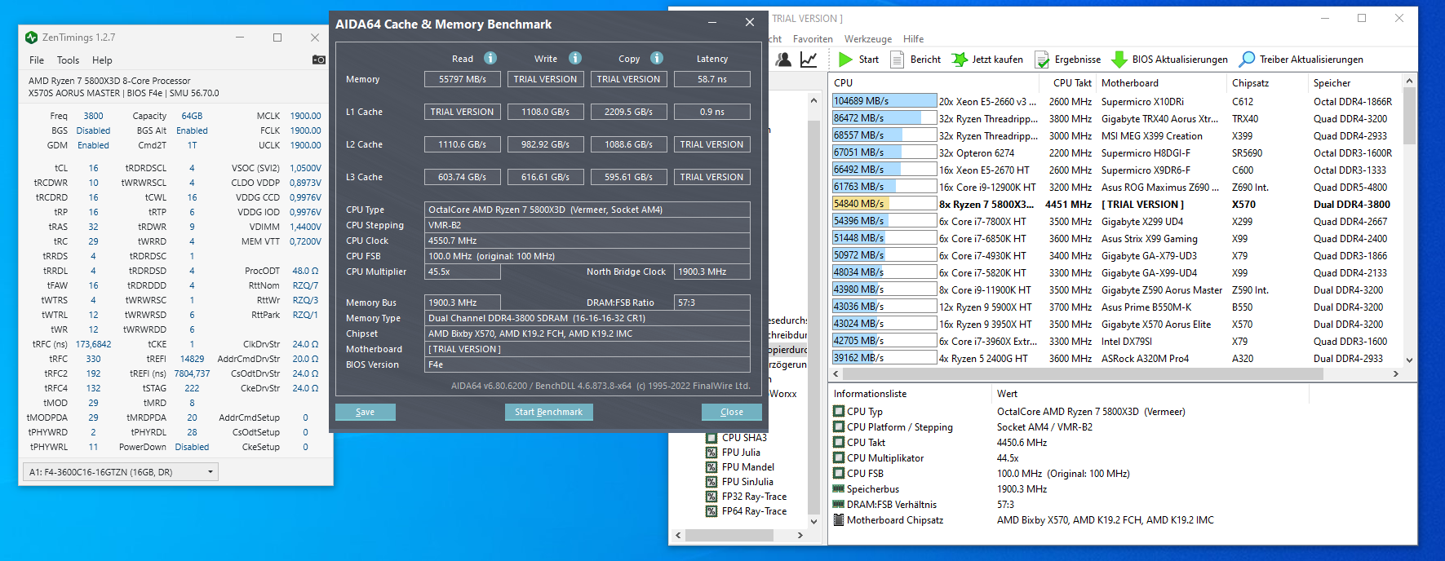This screenshot has width=1445, height=561.
Task: Click the ZenTimings logo in title bar
Action: [32, 38]
